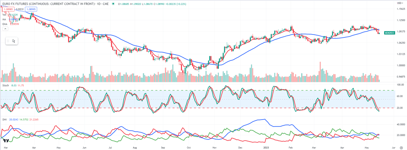
Task: Click the 1.03125 price scale label
Action: click(401, 54)
